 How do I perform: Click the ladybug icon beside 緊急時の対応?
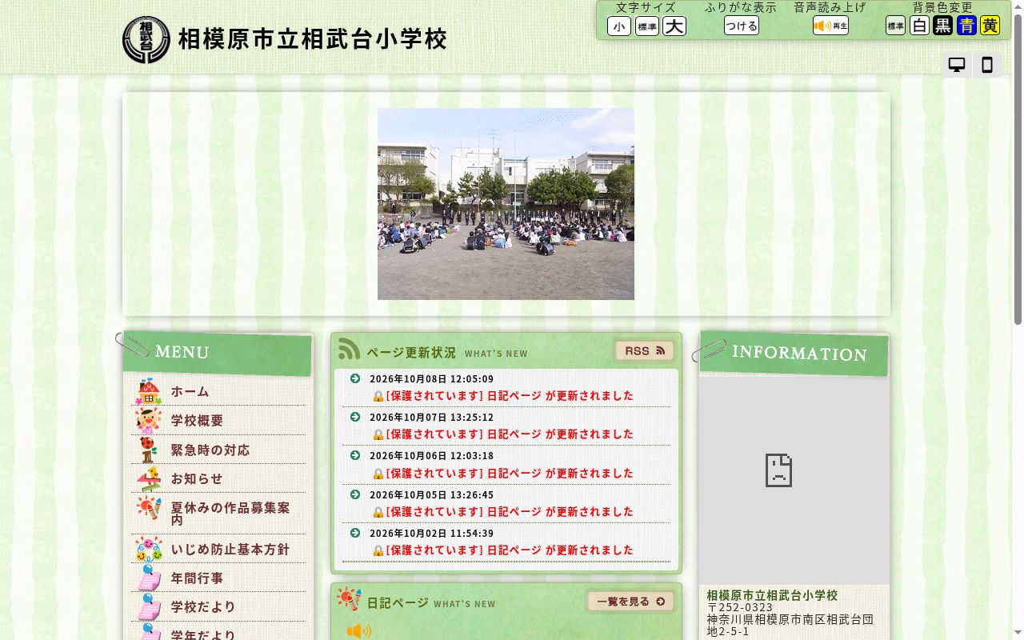[x=149, y=450]
